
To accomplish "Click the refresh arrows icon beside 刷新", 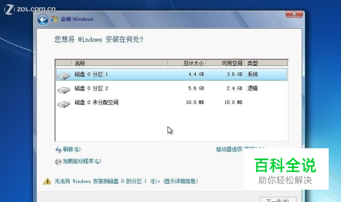I will coord(58,150).
